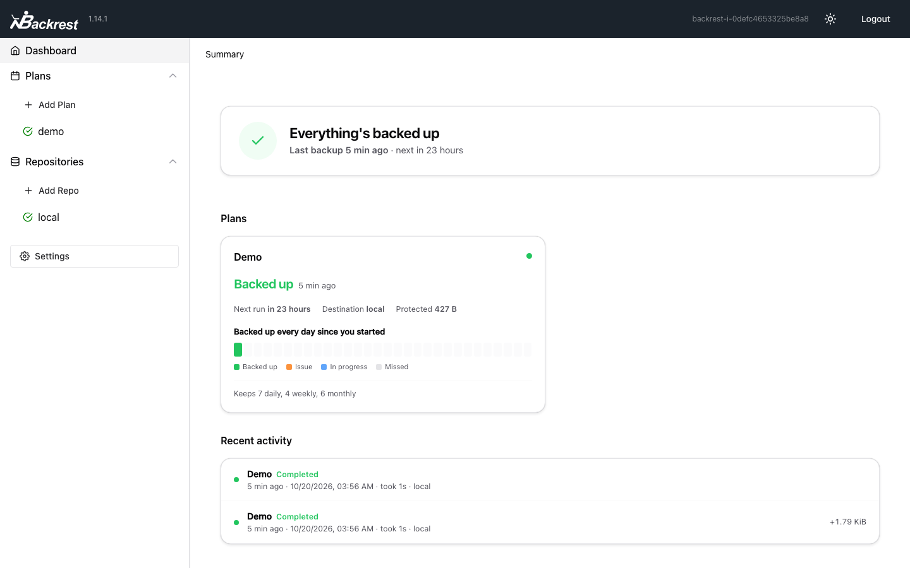This screenshot has width=910, height=568.
Task: Click the Last backup 5 min ago text
Action: coord(339,150)
